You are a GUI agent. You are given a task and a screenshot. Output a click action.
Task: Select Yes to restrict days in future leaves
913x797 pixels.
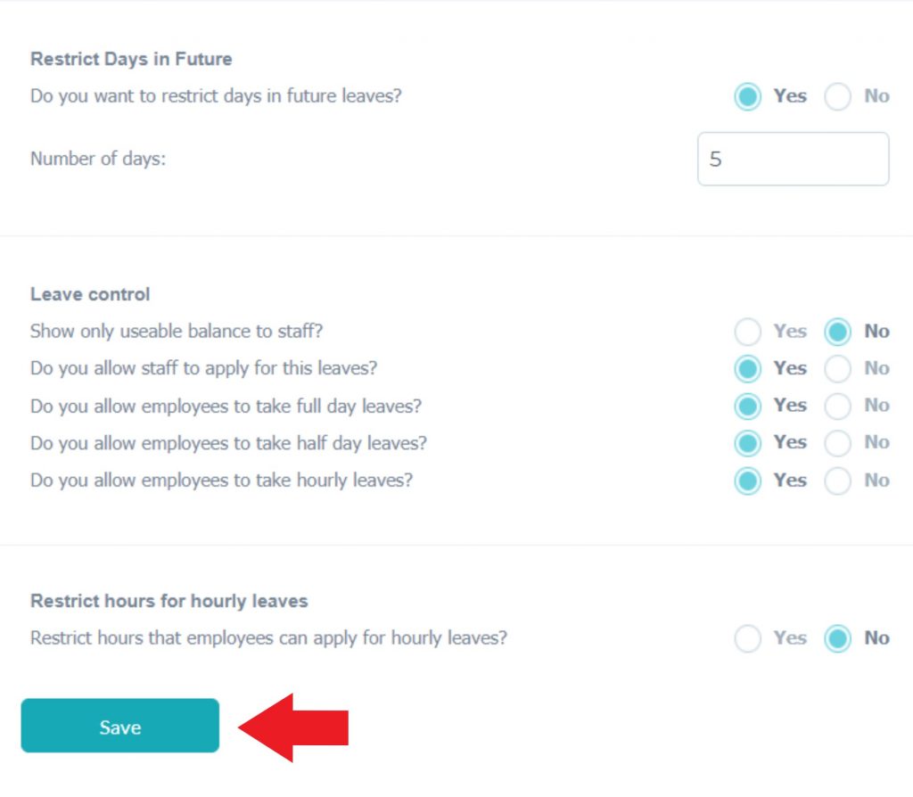click(x=748, y=96)
